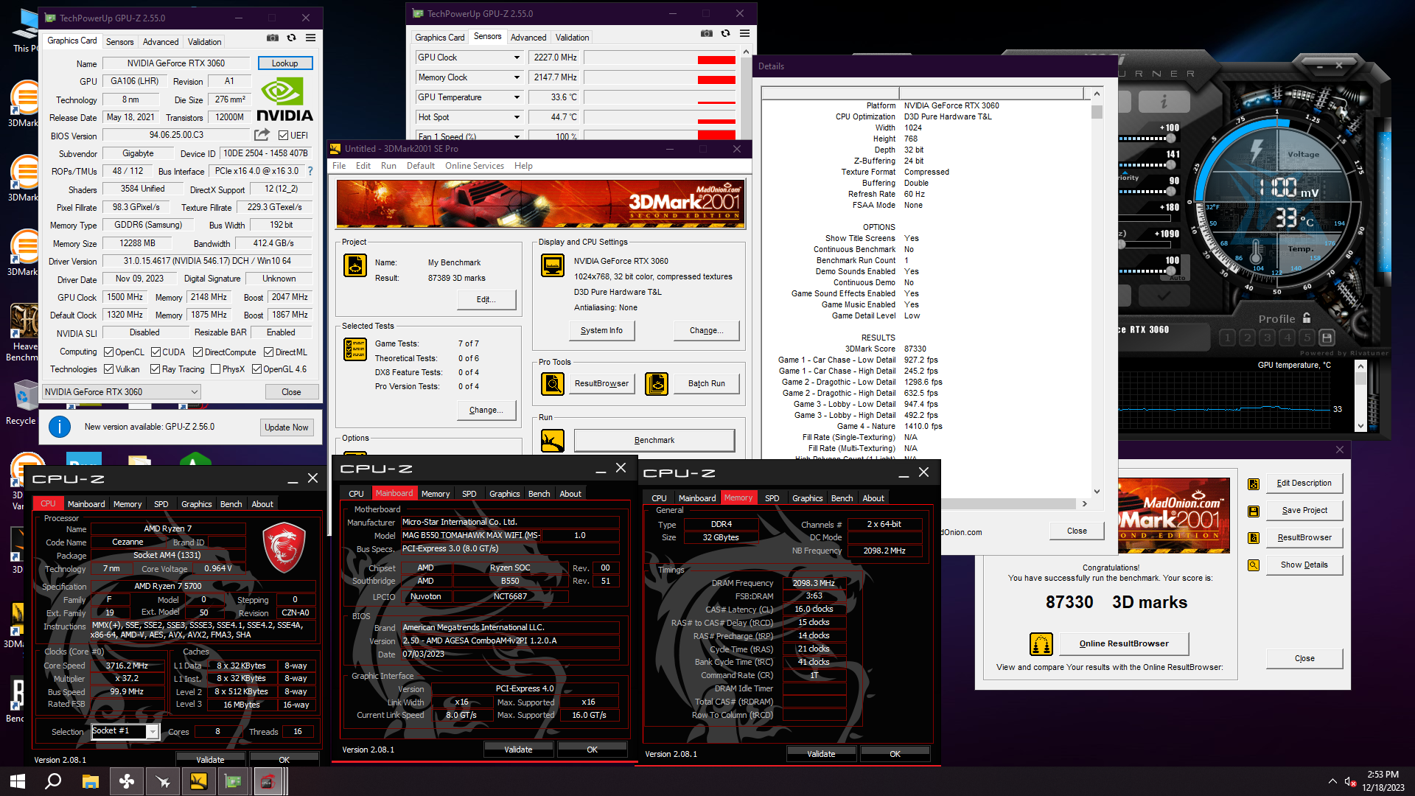The height and width of the screenshot is (796, 1415).
Task: Click the Batch Run icon in Pro Tools
Action: [x=657, y=383]
